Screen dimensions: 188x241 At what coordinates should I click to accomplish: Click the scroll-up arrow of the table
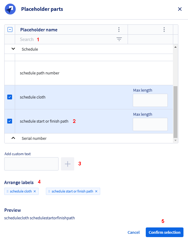tap(175, 47)
